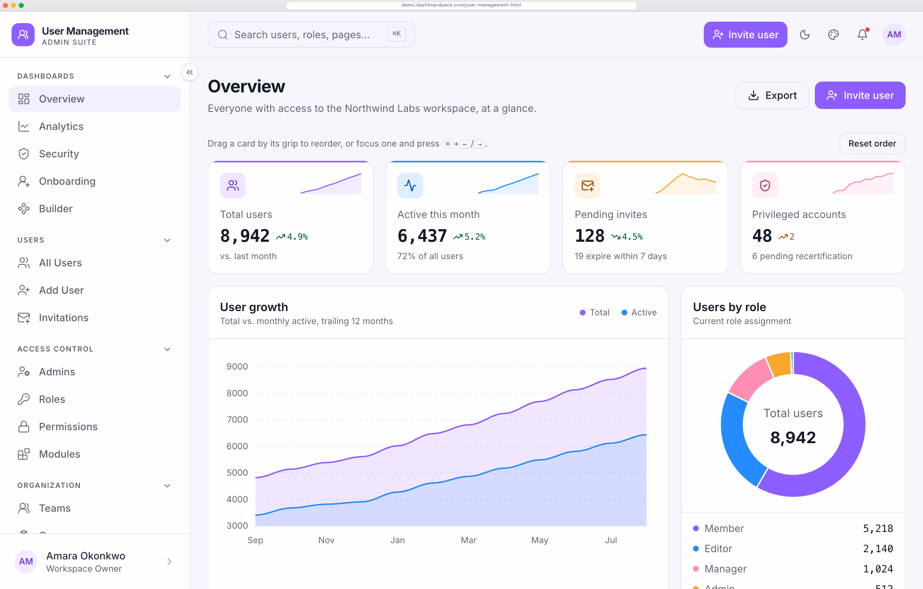Image resolution: width=923 pixels, height=589 pixels.
Task: Click the Editor row showing 2,140
Action: [793, 549]
